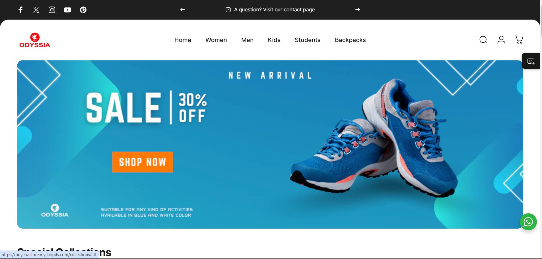Open the Kids menu item

coord(274,40)
